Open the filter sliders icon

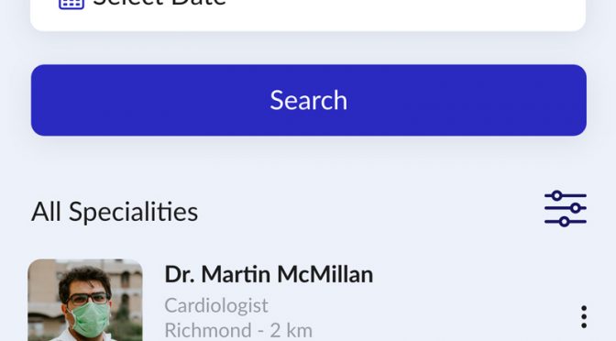click(x=566, y=209)
